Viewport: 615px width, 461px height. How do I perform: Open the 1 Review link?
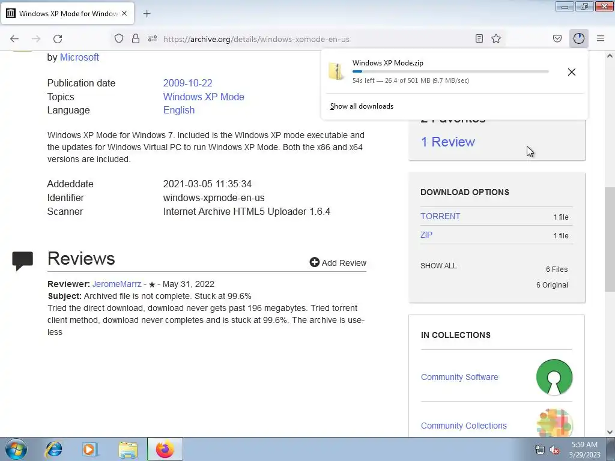tap(447, 142)
